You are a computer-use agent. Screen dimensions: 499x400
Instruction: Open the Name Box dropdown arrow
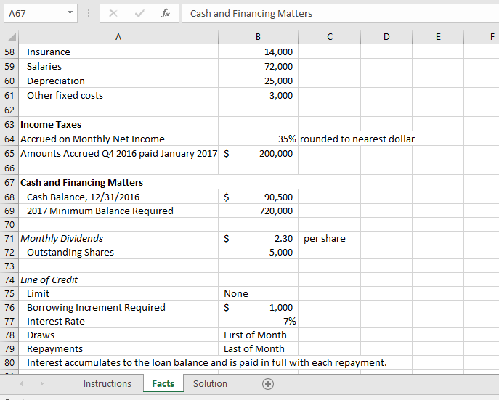(x=70, y=13)
